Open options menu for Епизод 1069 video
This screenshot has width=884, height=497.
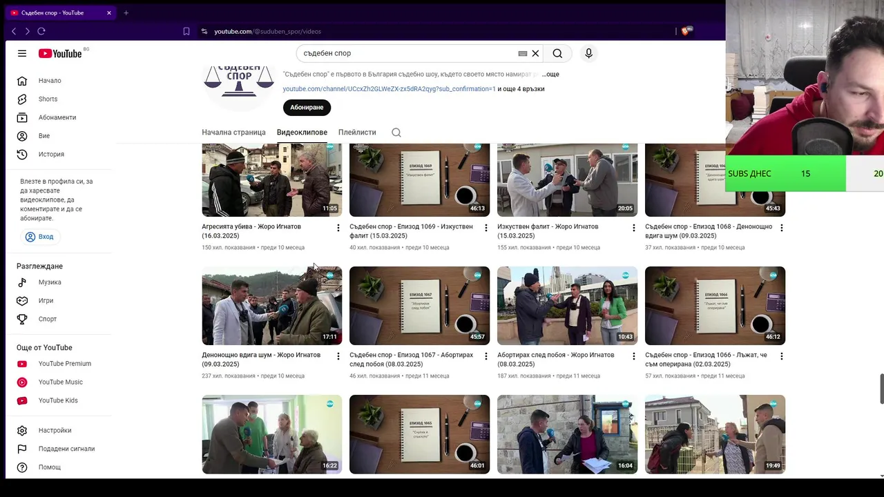(486, 228)
